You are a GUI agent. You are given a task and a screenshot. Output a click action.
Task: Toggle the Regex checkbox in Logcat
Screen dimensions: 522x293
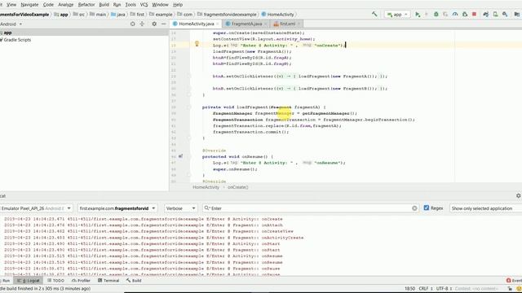[427, 208]
